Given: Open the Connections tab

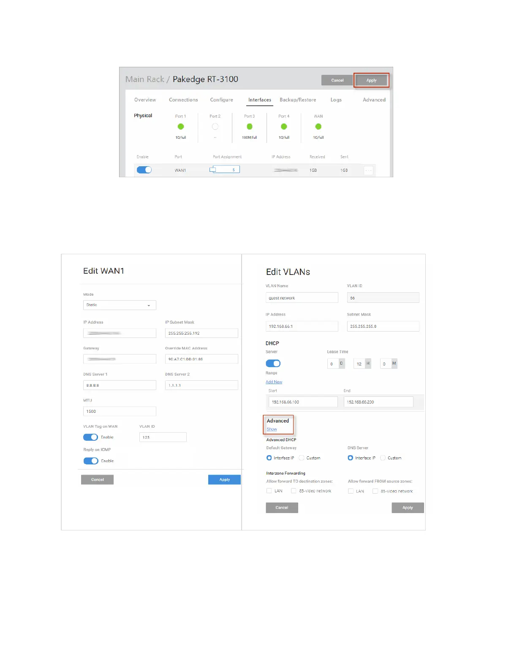Looking at the screenshot, I should coord(183,100).
